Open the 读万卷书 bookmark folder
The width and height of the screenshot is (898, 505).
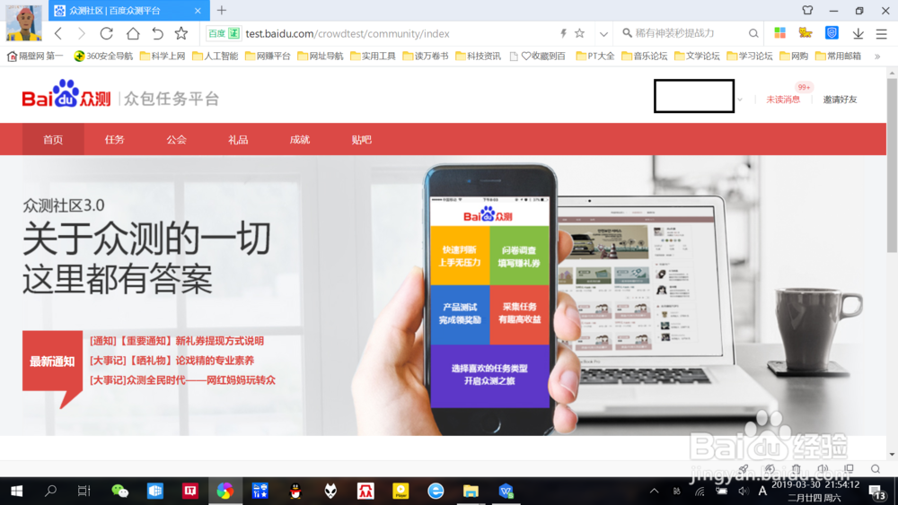[x=426, y=56]
